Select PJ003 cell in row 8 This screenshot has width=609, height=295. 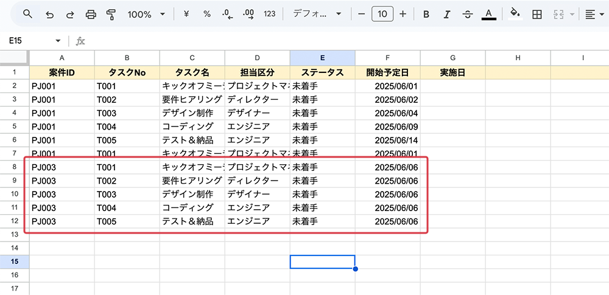pos(62,167)
